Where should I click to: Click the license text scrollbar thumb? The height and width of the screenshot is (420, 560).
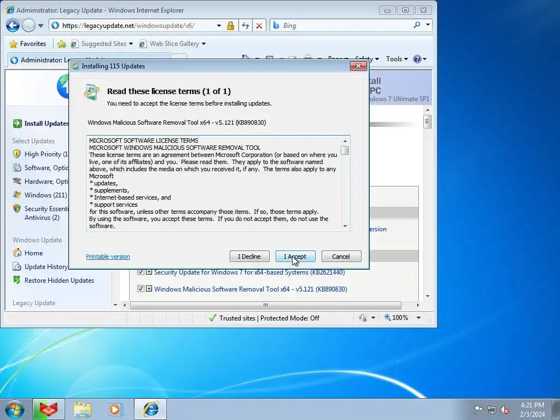[x=345, y=150]
